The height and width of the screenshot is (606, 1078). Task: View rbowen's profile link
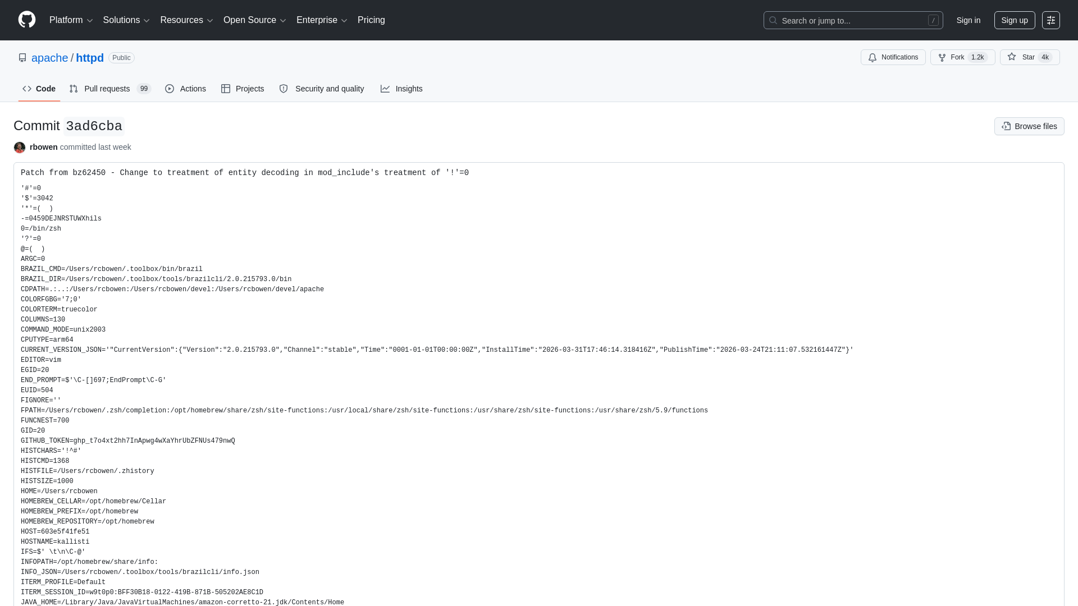point(43,147)
